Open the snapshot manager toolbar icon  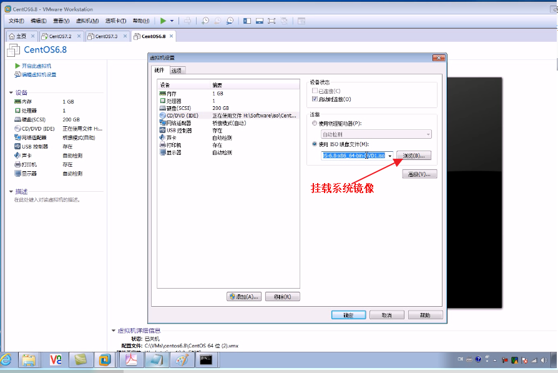(230, 21)
